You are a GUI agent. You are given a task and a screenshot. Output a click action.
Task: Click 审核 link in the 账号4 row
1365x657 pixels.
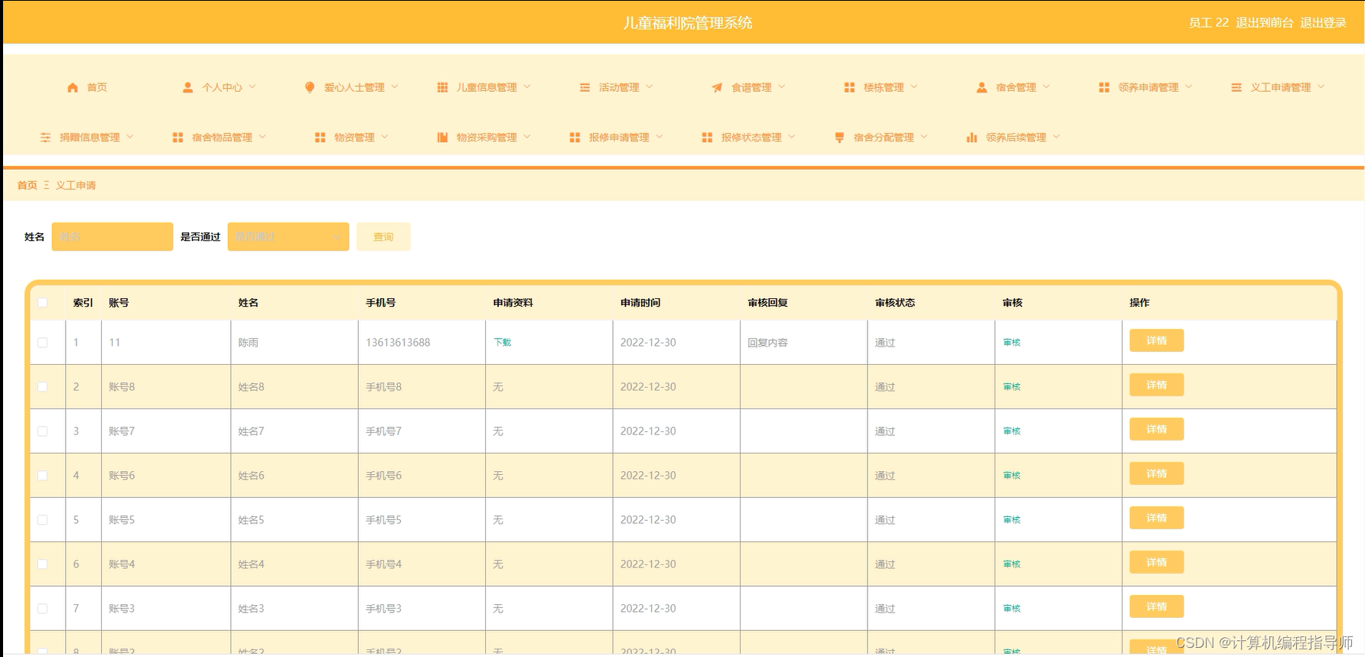1012,564
